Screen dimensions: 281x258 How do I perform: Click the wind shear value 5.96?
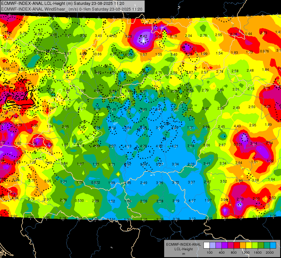[144, 164]
